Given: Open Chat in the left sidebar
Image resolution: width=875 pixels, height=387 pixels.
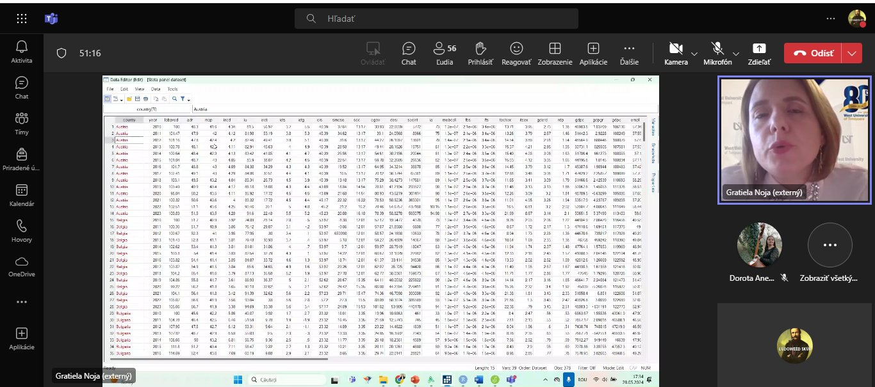Looking at the screenshot, I should point(22,87).
